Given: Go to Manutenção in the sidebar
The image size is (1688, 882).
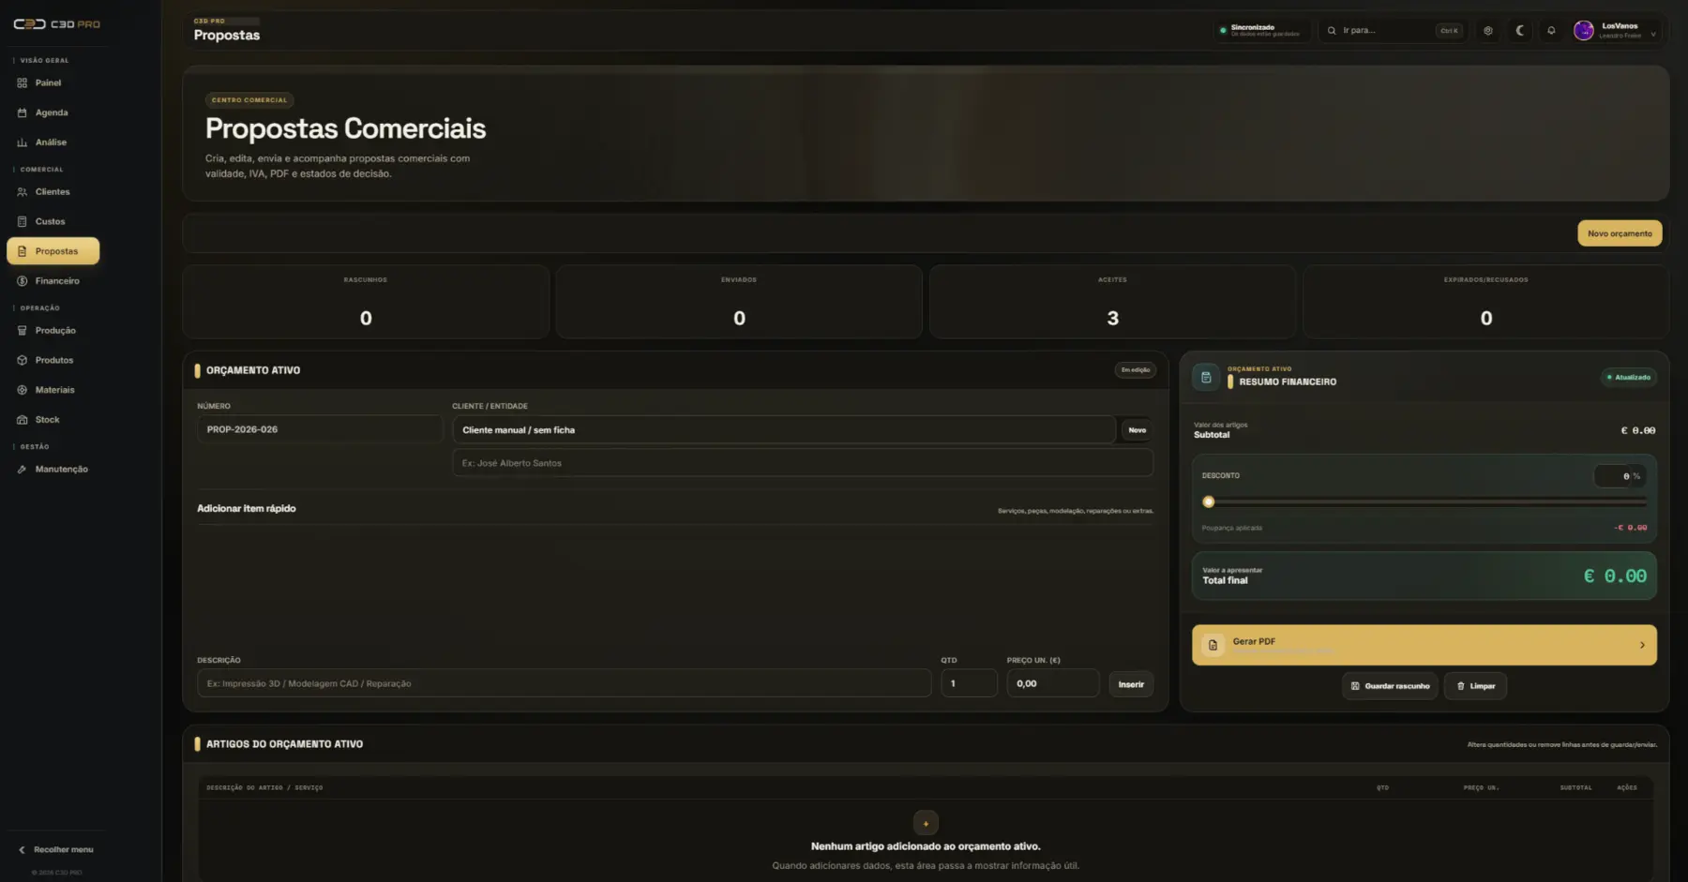Looking at the screenshot, I should tap(53, 470).
